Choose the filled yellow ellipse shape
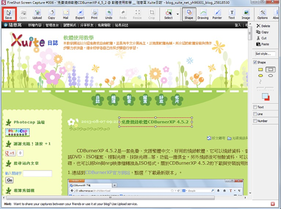 (260, 76)
